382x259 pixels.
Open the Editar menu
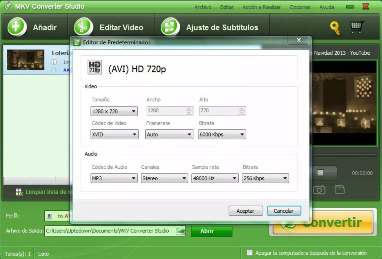227,7
